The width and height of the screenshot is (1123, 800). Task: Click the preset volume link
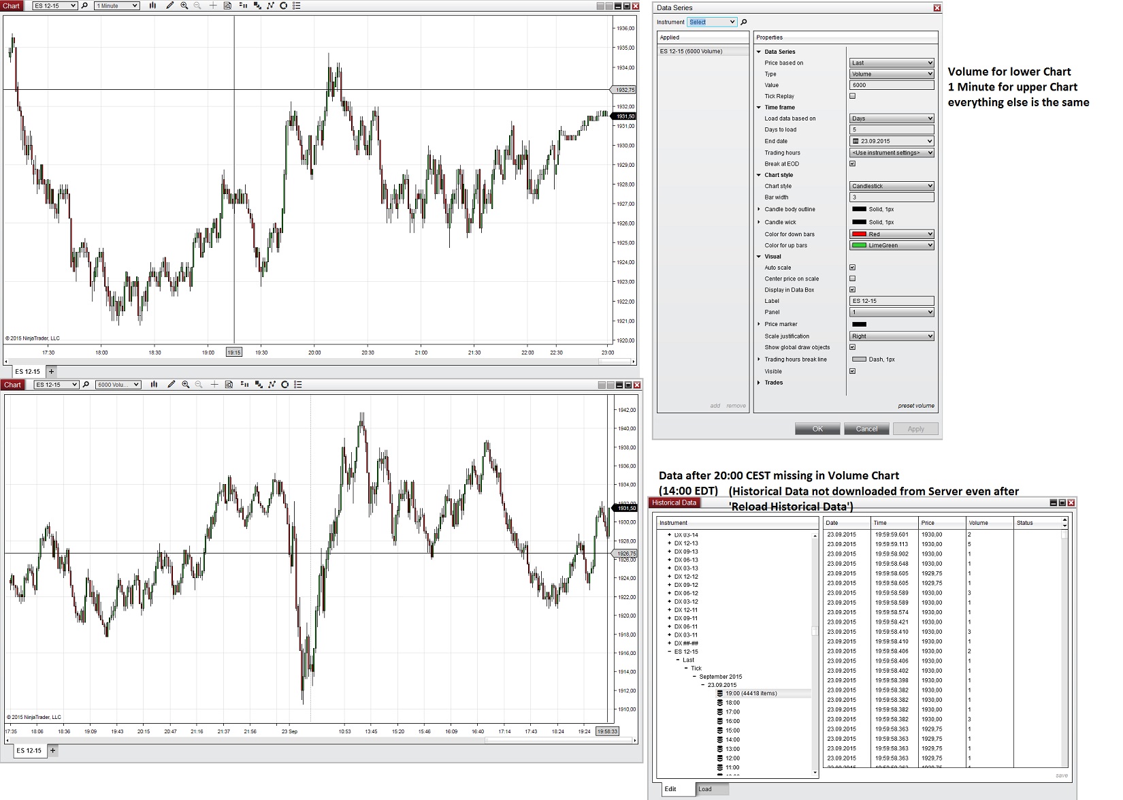pyautogui.click(x=916, y=406)
